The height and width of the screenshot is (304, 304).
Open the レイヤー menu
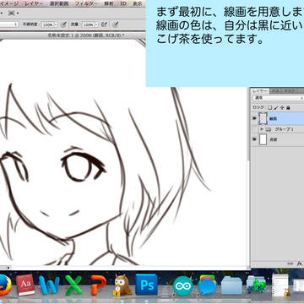(x=34, y=3)
